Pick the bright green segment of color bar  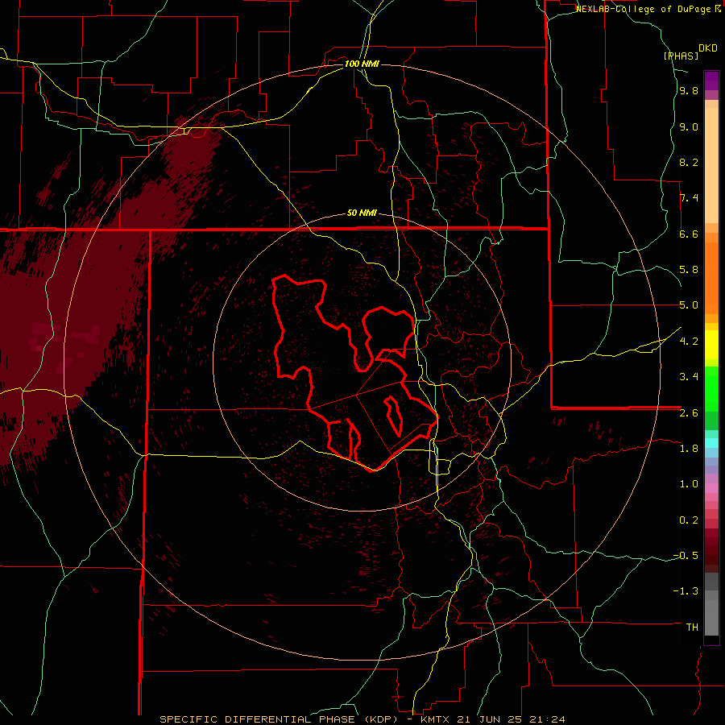click(711, 389)
